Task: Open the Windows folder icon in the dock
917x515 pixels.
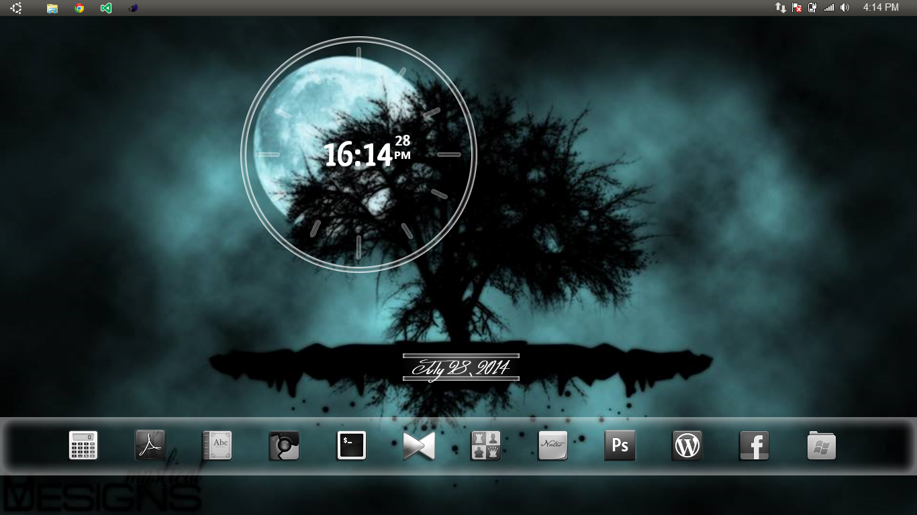Action: point(820,445)
